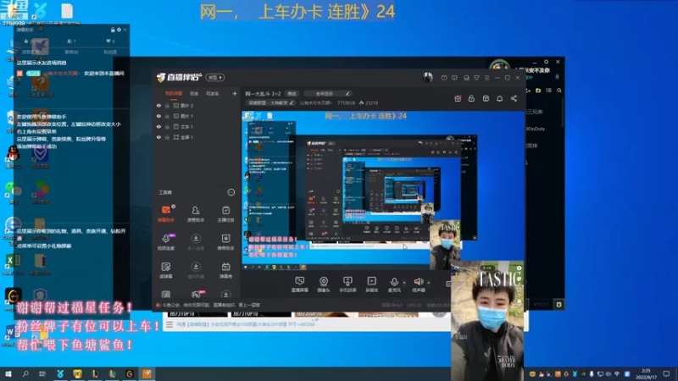The width and height of the screenshot is (678, 381).
Task: Add the 多媒体 media source
Action: [371, 284]
